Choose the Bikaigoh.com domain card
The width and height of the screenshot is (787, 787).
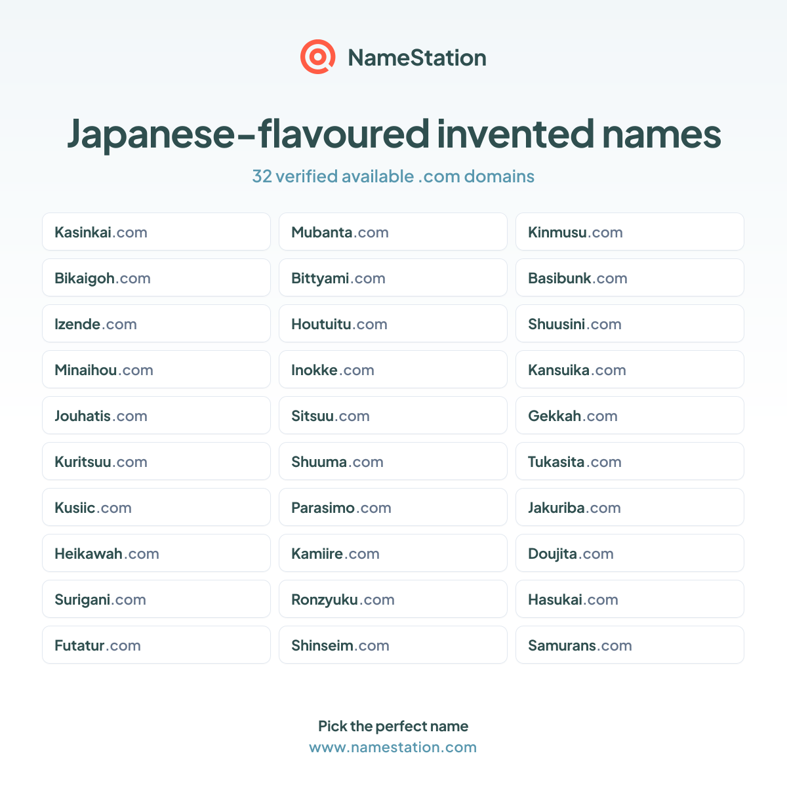click(x=157, y=277)
